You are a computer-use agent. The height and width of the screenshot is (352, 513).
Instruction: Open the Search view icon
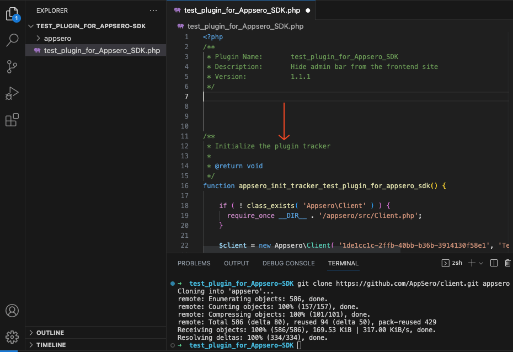(13, 40)
